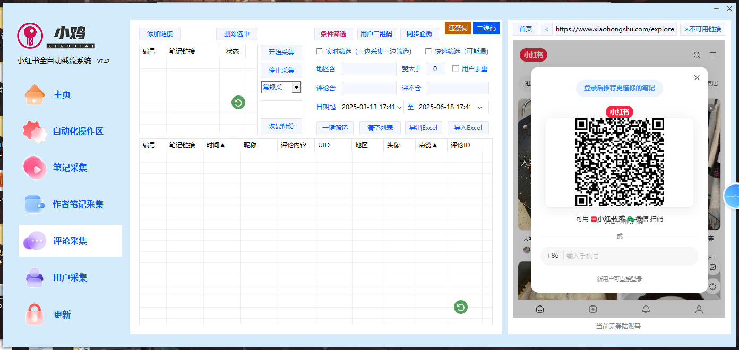
Task: Click the green refresh icon in link list
Action: pyautogui.click(x=238, y=103)
